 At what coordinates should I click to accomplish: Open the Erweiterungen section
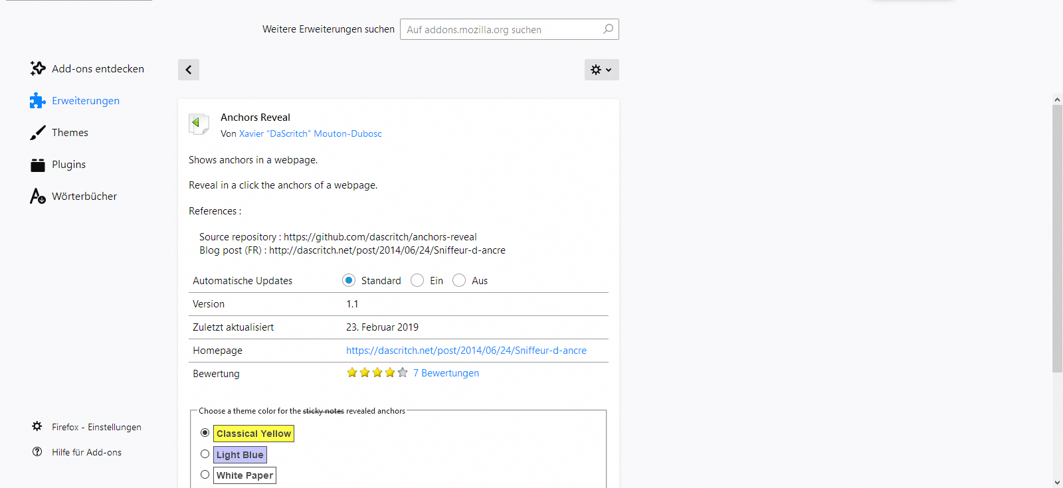coord(86,101)
